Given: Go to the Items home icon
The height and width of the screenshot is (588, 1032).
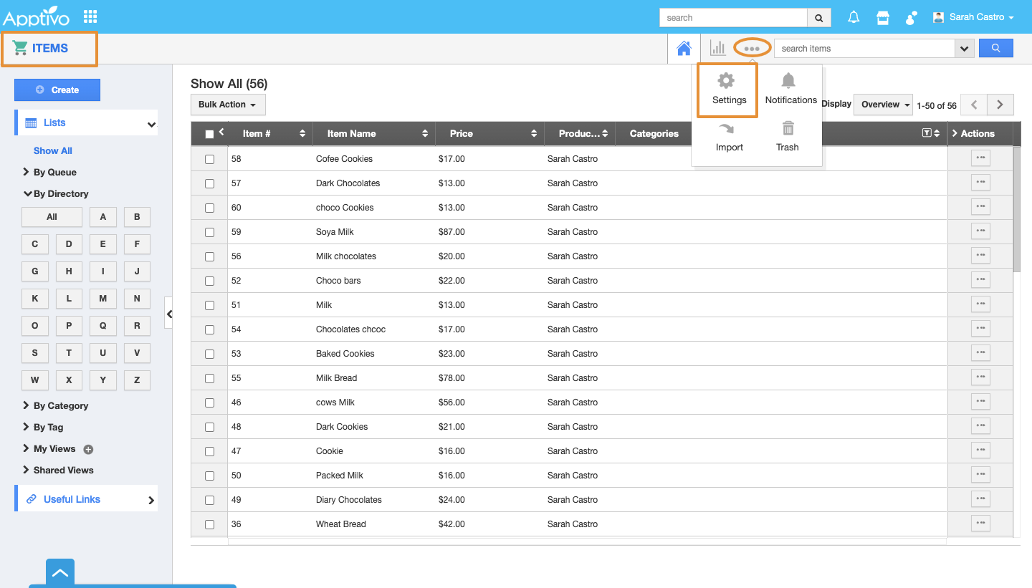Looking at the screenshot, I should [x=684, y=49].
